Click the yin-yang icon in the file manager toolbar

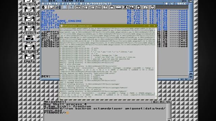(44, 7)
